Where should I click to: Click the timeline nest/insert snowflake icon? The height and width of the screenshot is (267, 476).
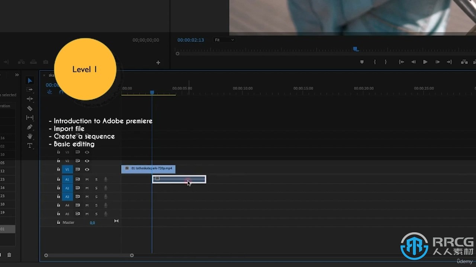tap(49, 92)
